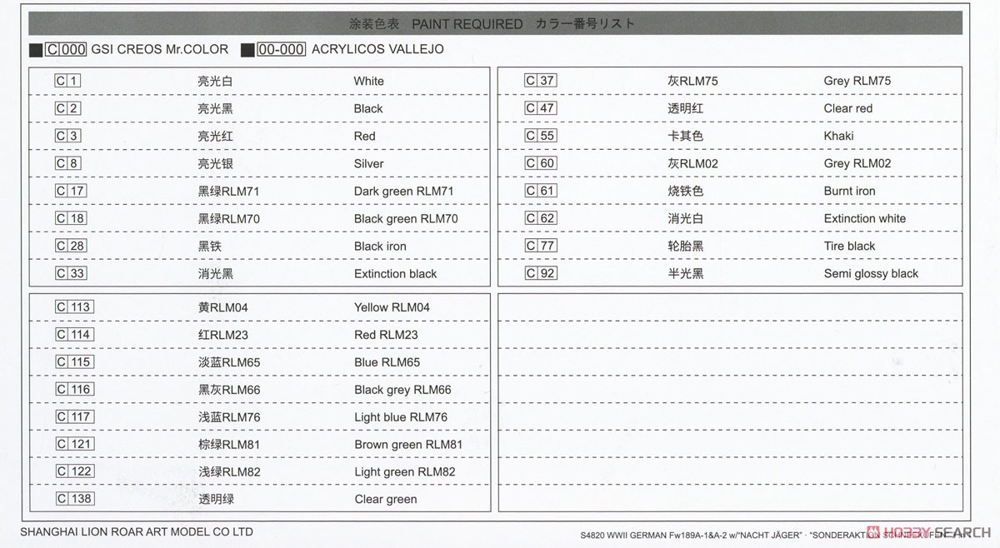Click the 'Brown green RLM81' entry
The image size is (1000, 548).
pos(407,445)
